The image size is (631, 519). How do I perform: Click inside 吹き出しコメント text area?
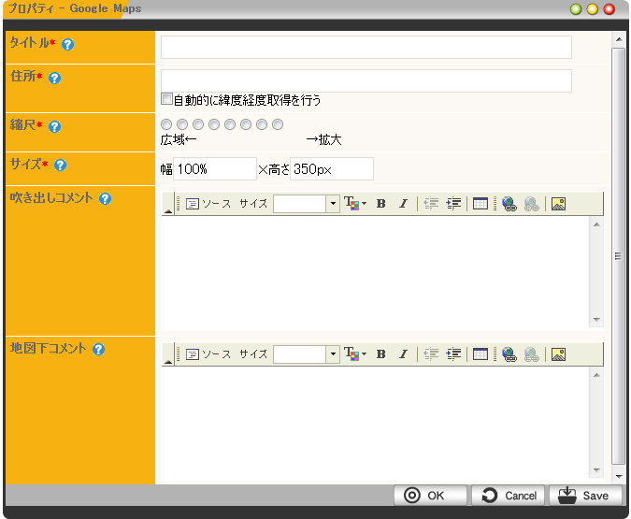click(x=375, y=273)
